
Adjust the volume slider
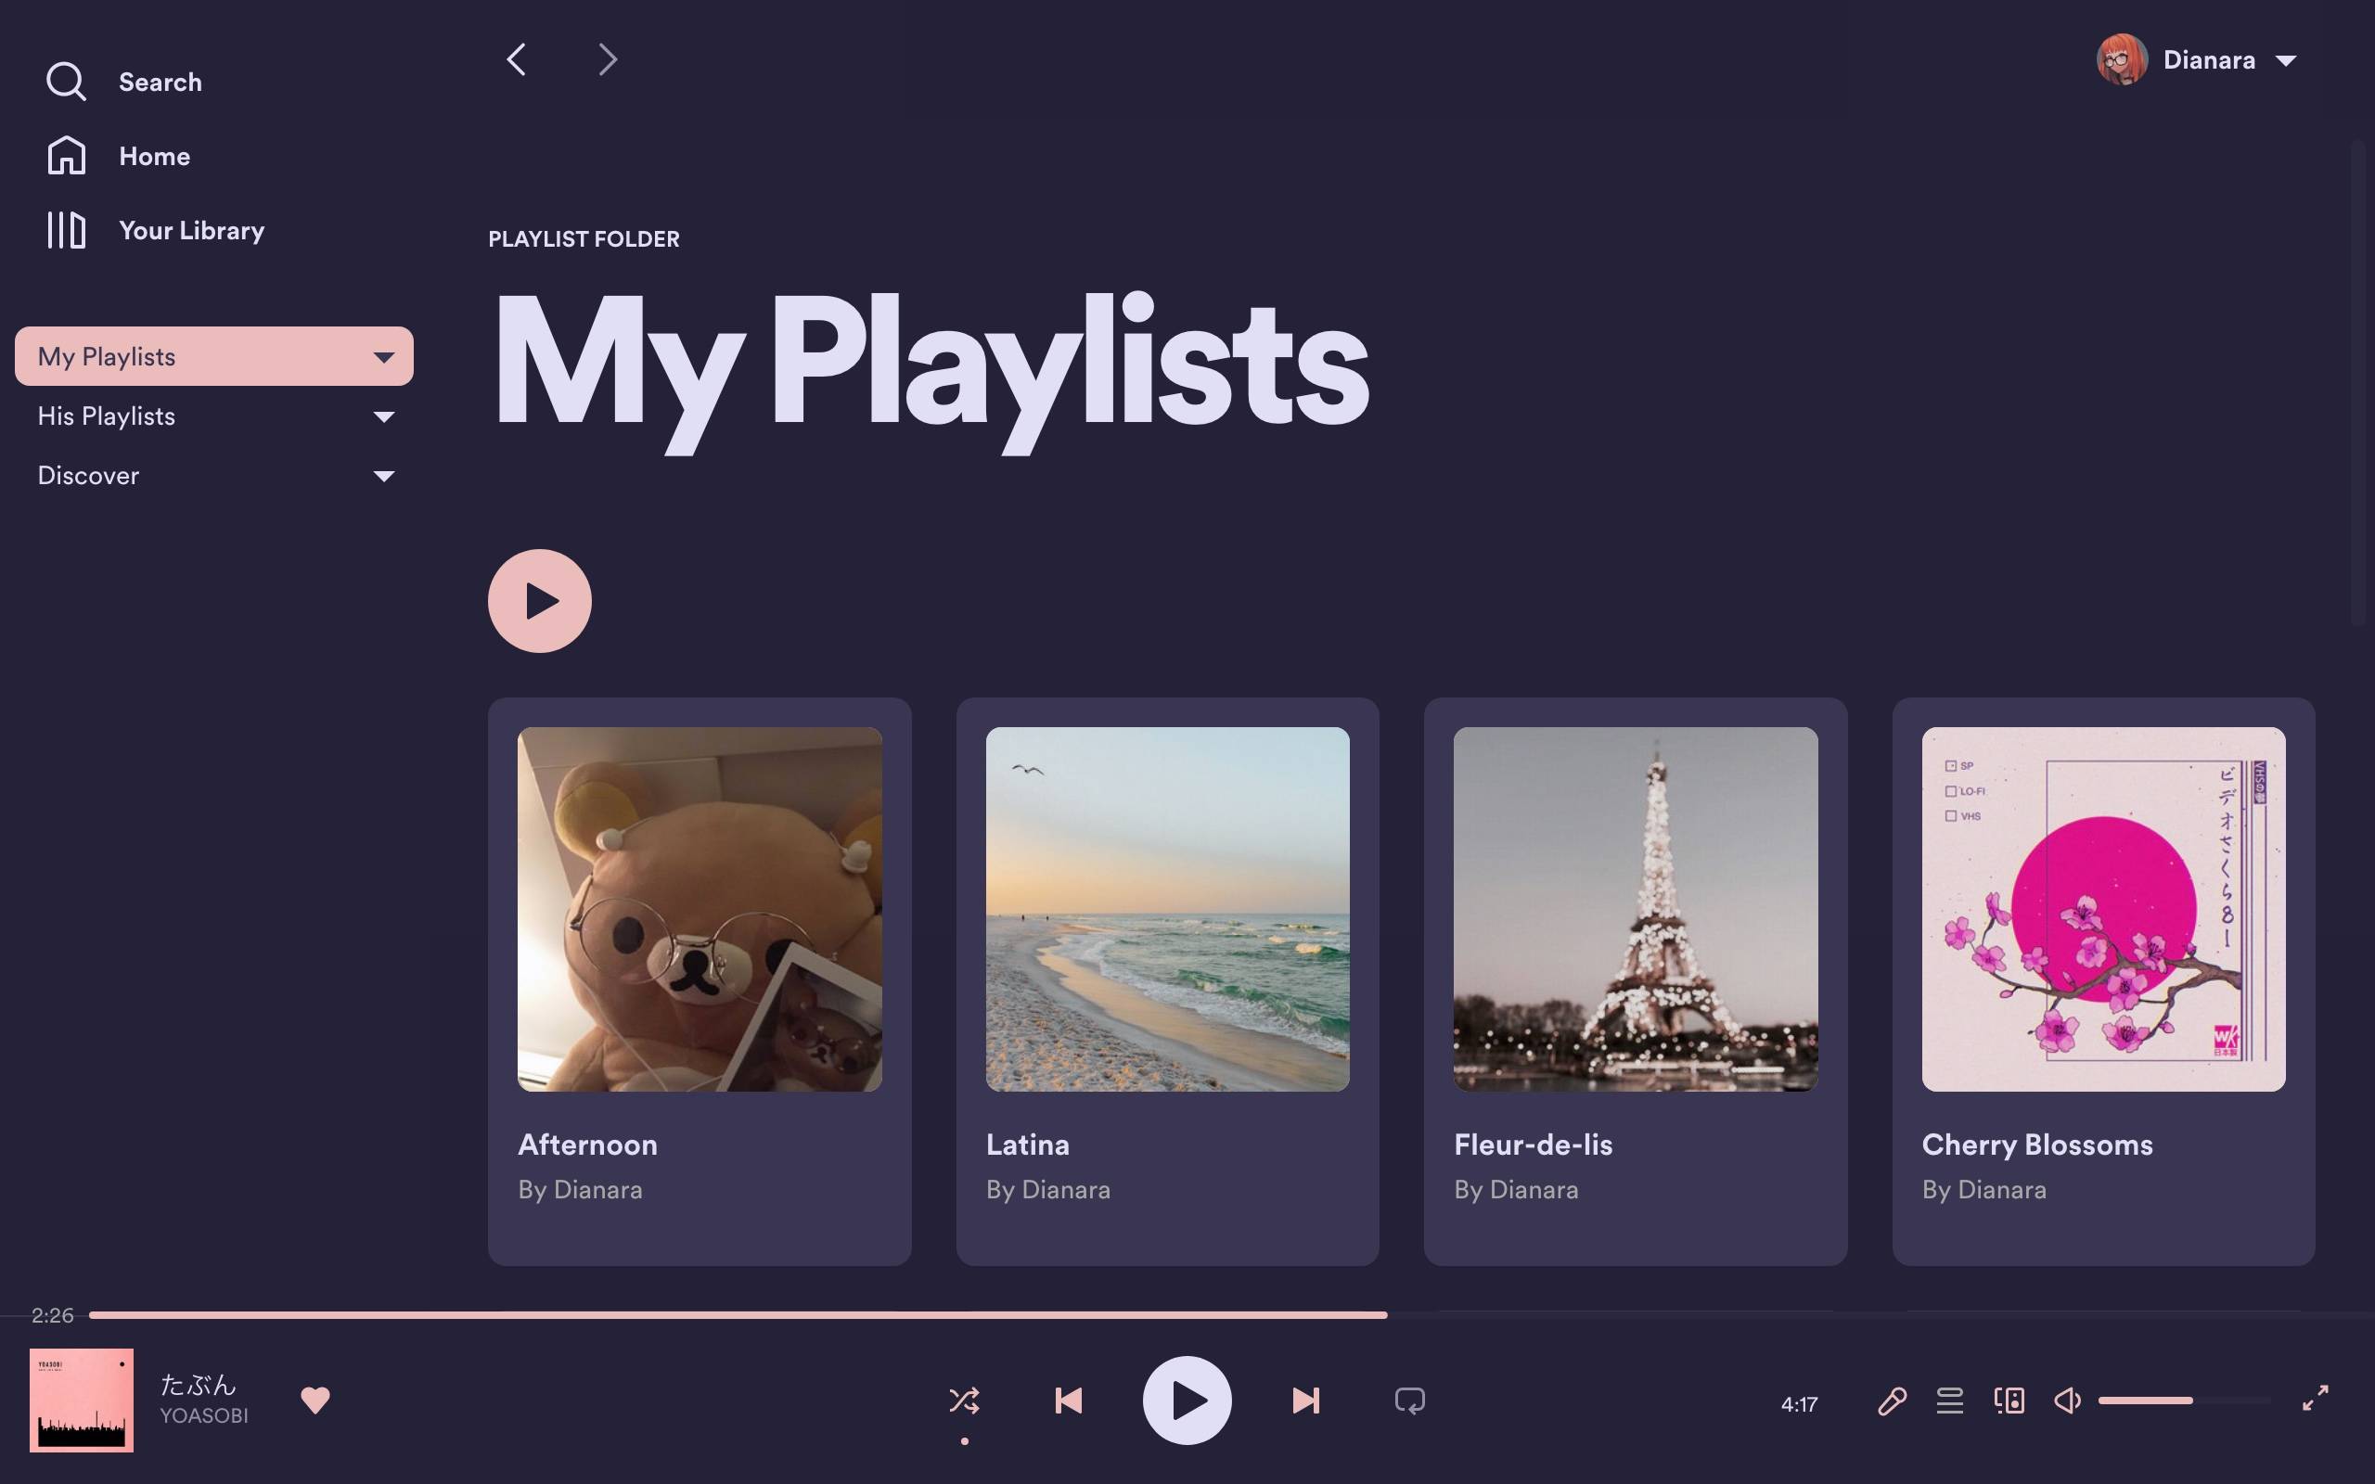[x=2184, y=1401]
